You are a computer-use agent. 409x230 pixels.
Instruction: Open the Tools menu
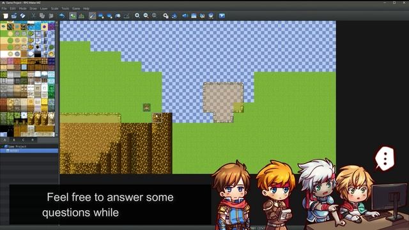click(65, 8)
